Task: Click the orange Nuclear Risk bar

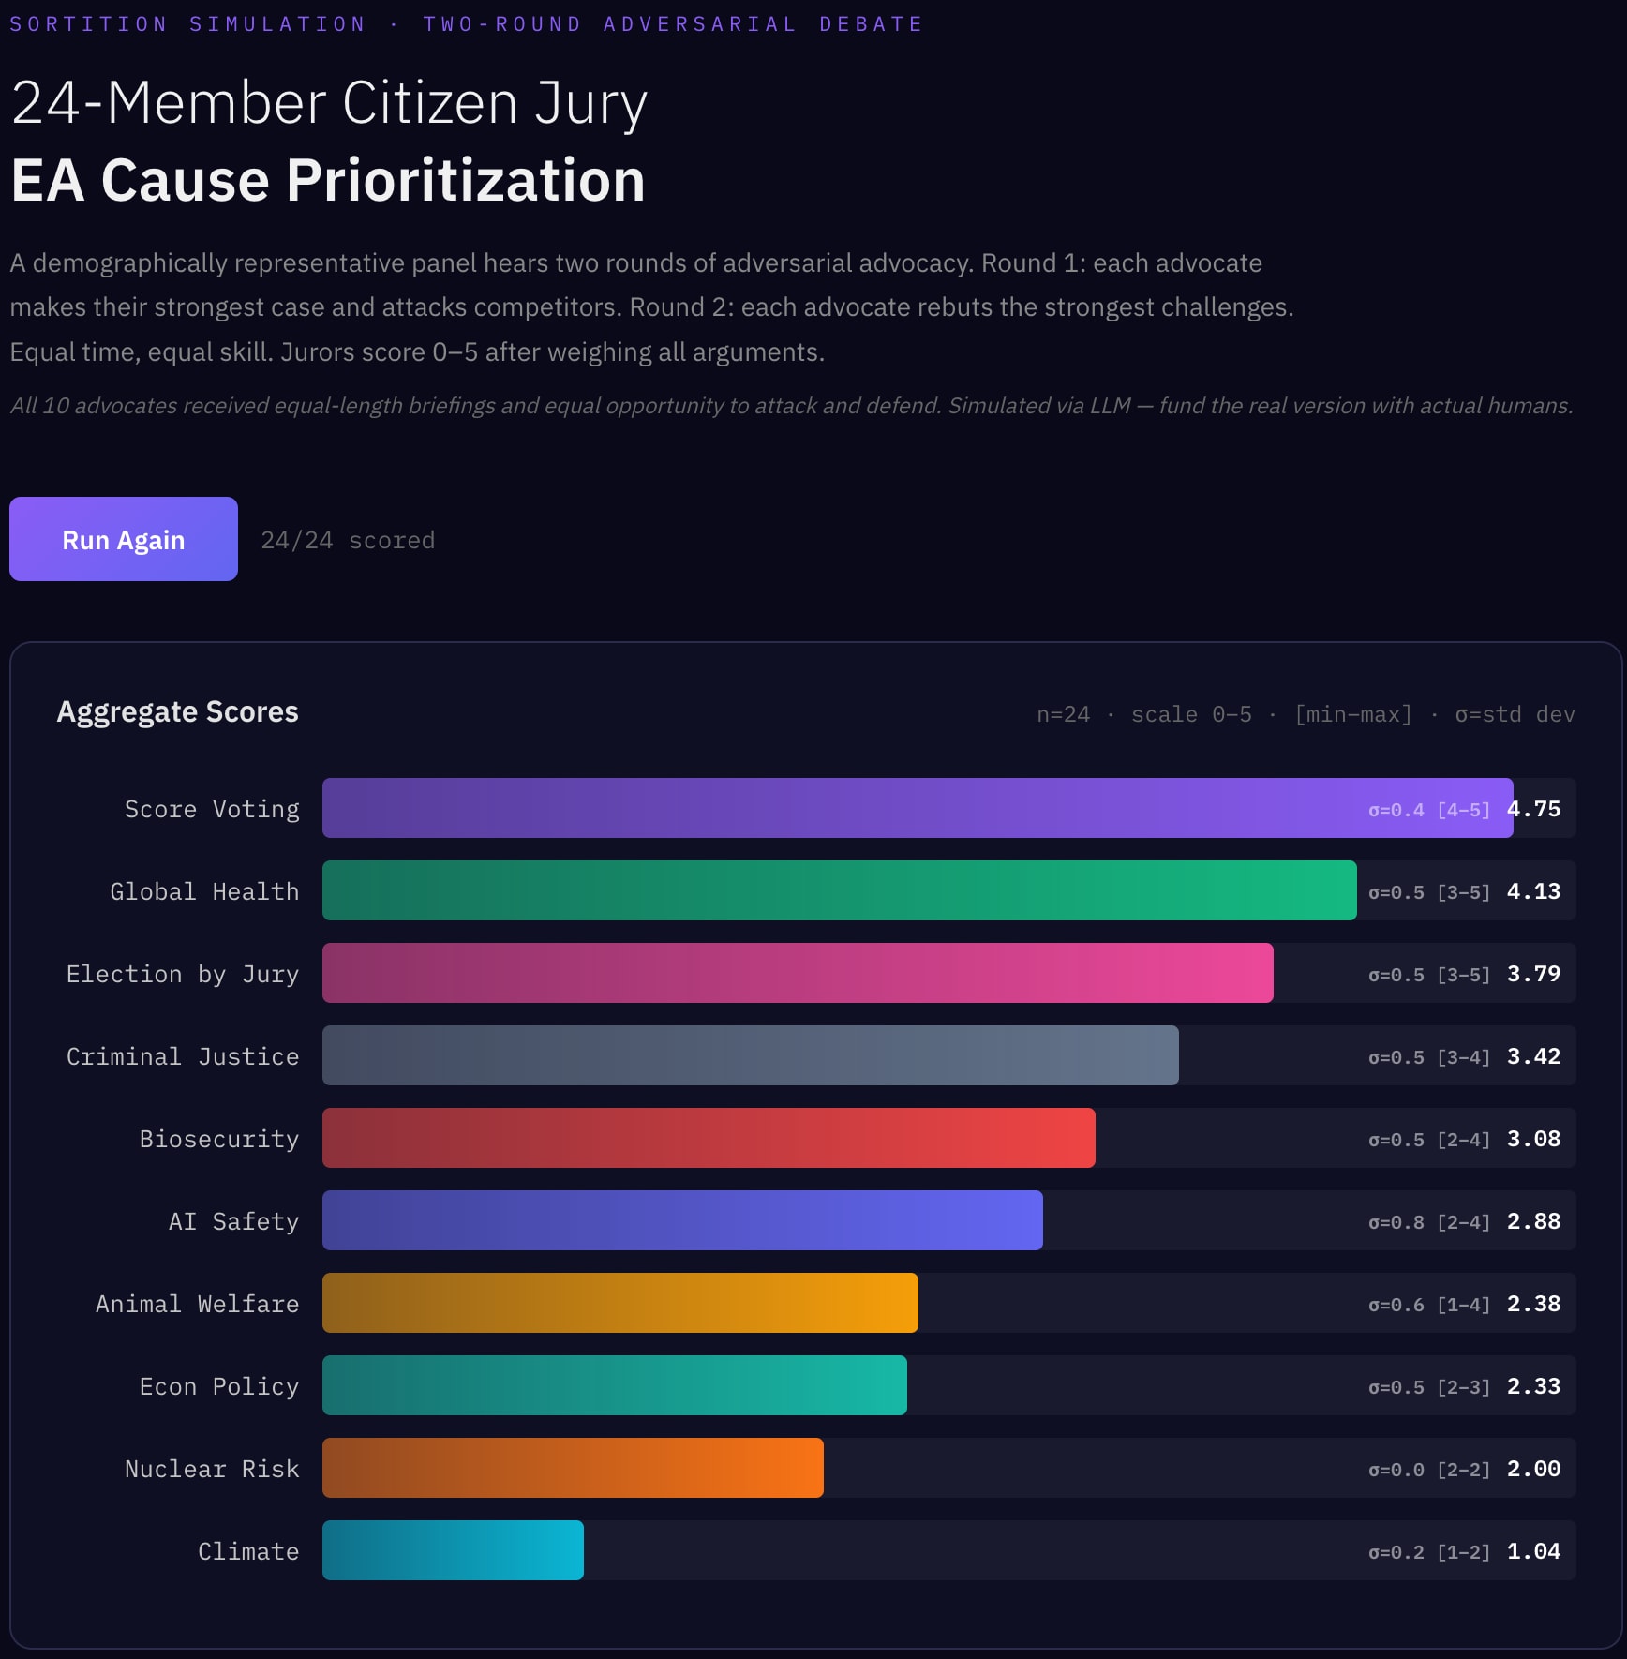Action: click(x=573, y=1468)
